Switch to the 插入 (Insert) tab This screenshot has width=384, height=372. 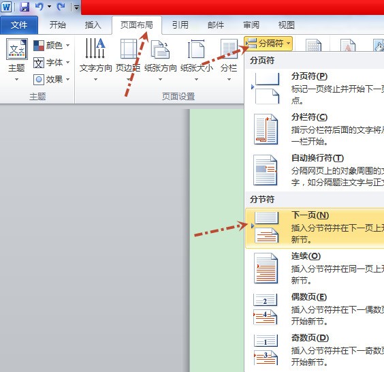coord(93,25)
